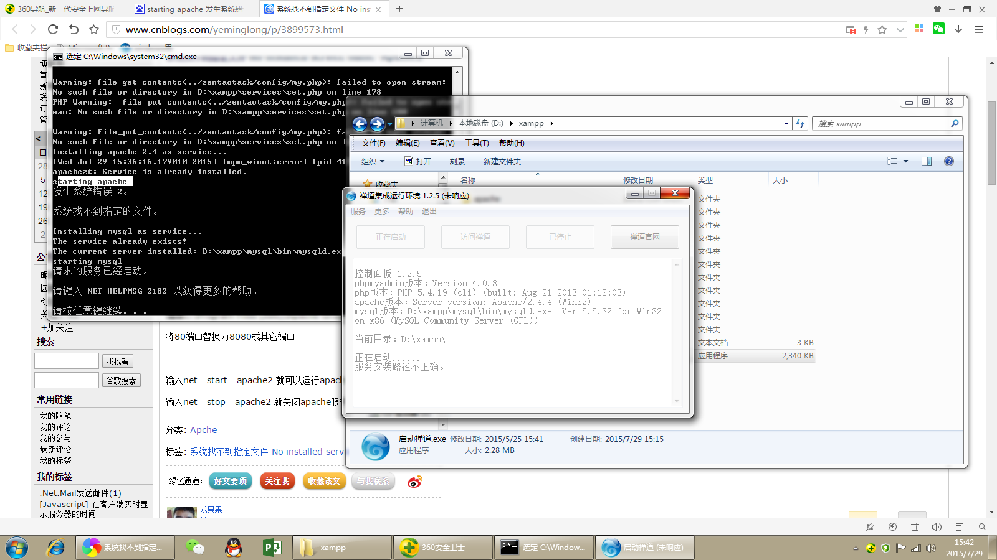Expand the 组织 dropdown in Explorer
The height and width of the screenshot is (560, 997).
[373, 162]
